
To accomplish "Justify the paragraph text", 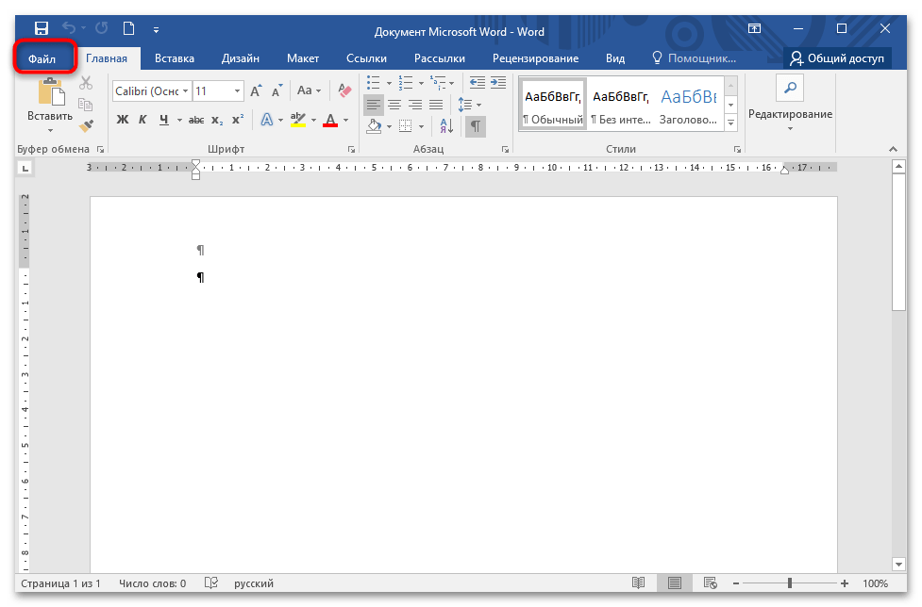I will point(436,105).
